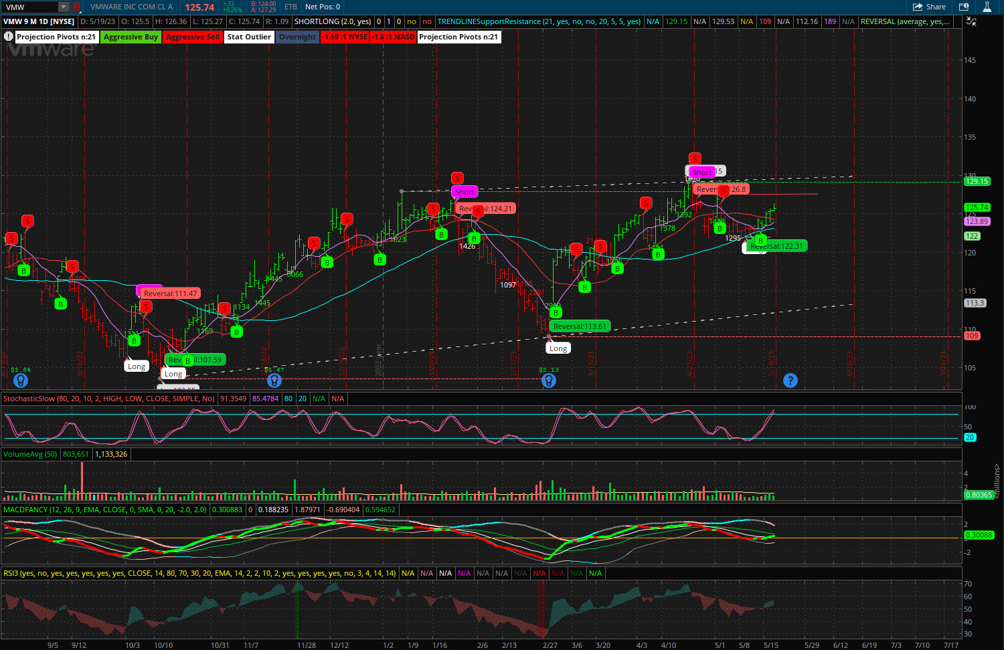This screenshot has width=1004, height=650.
Task: Click the Long label near 2/27
Action: coord(558,348)
